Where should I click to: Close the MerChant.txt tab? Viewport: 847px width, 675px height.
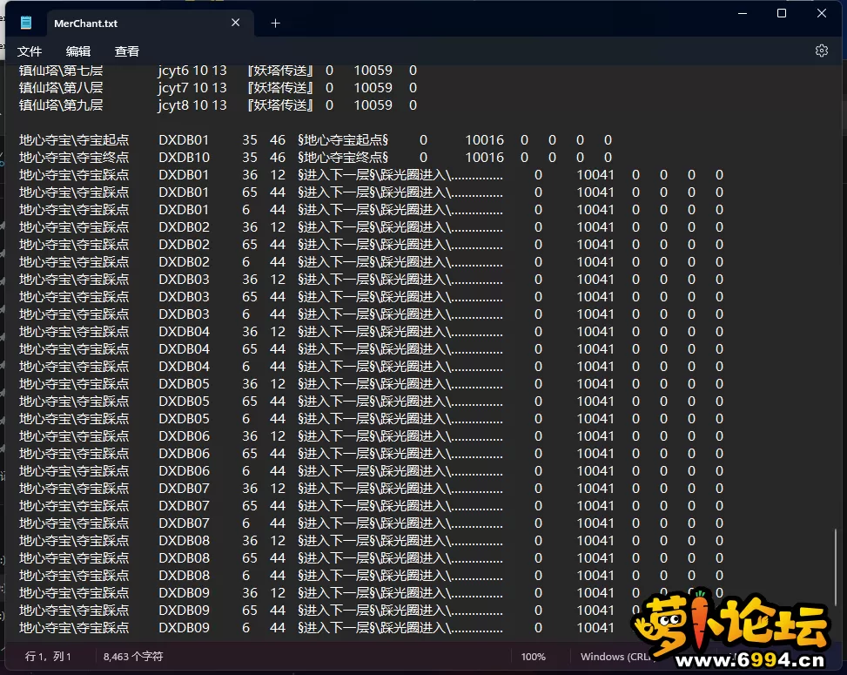[x=236, y=23]
